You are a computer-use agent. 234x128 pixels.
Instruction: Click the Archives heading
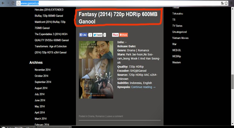click(x=36, y=63)
